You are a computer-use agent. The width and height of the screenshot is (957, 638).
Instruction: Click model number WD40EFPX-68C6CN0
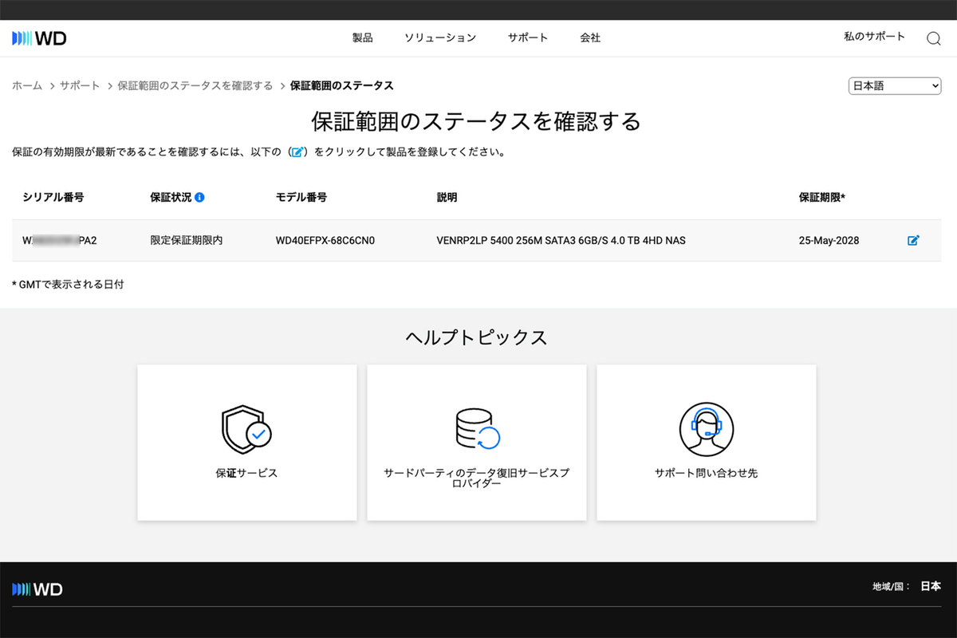pos(325,240)
